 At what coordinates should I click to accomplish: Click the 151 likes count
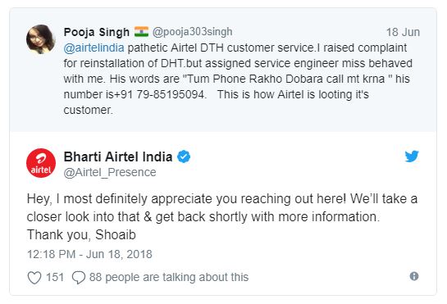coord(55,277)
